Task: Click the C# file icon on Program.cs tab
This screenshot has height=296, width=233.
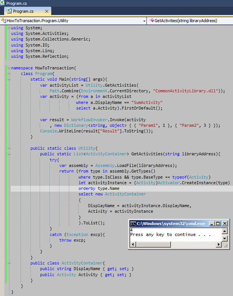Action: [x=9, y=12]
